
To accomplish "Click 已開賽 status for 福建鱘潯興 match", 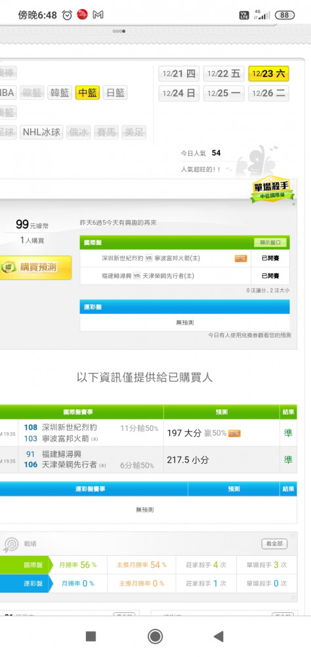I will tap(270, 276).
